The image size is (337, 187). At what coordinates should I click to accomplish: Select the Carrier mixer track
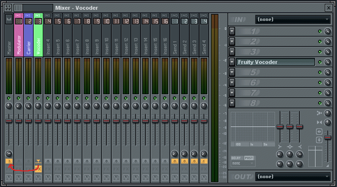28,35
